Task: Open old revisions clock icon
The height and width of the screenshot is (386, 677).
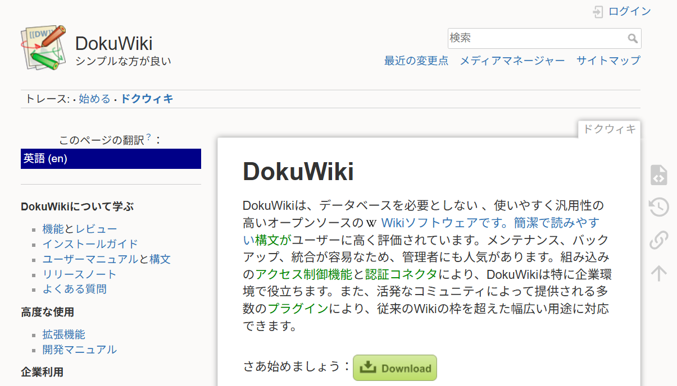Action: click(x=658, y=207)
